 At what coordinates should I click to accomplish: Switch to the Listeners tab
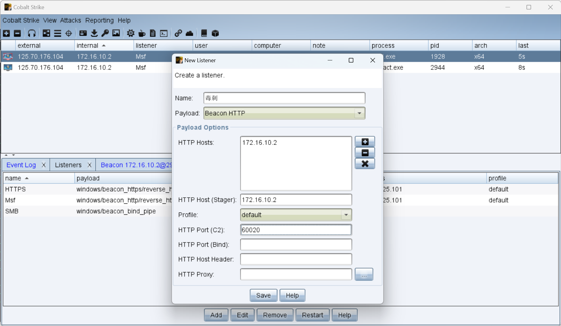68,165
